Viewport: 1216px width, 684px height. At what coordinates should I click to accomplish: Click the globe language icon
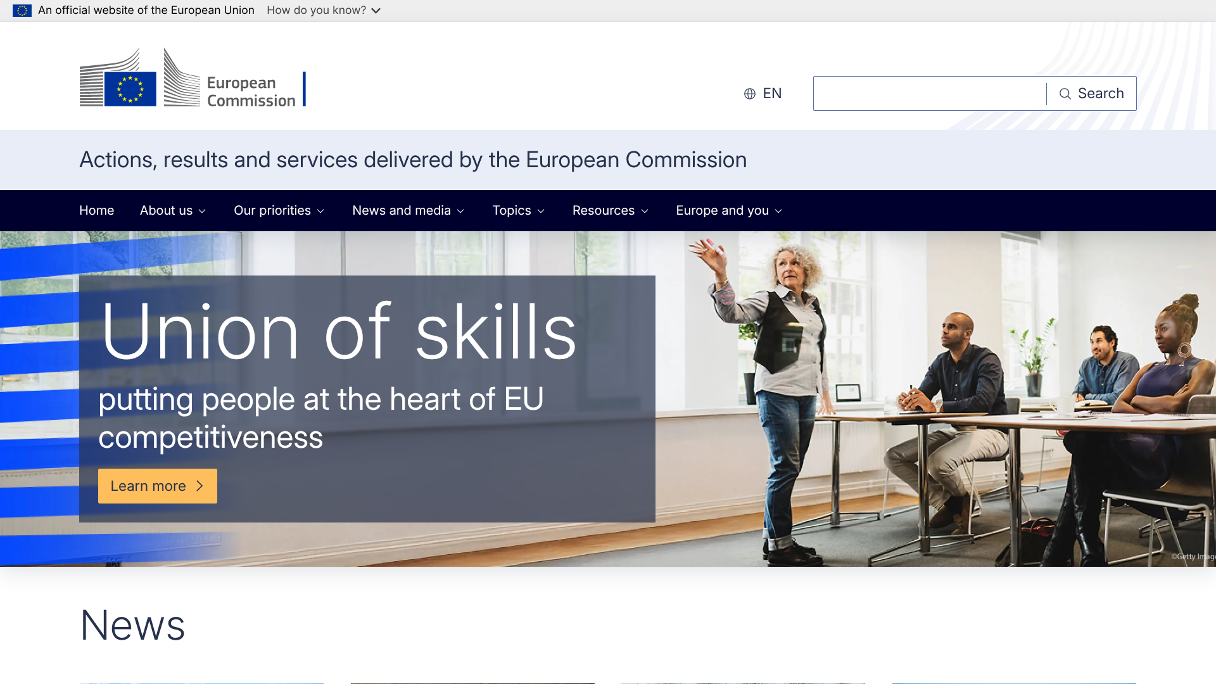pyautogui.click(x=750, y=94)
